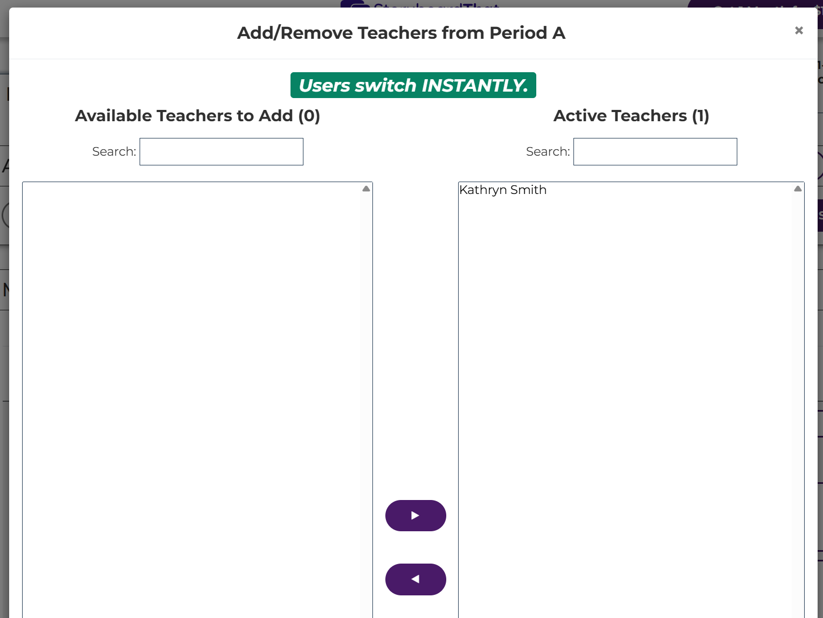The image size is (823, 618).
Task: Click scroll-up arrow of Available Teachers list
Action: coord(366,189)
